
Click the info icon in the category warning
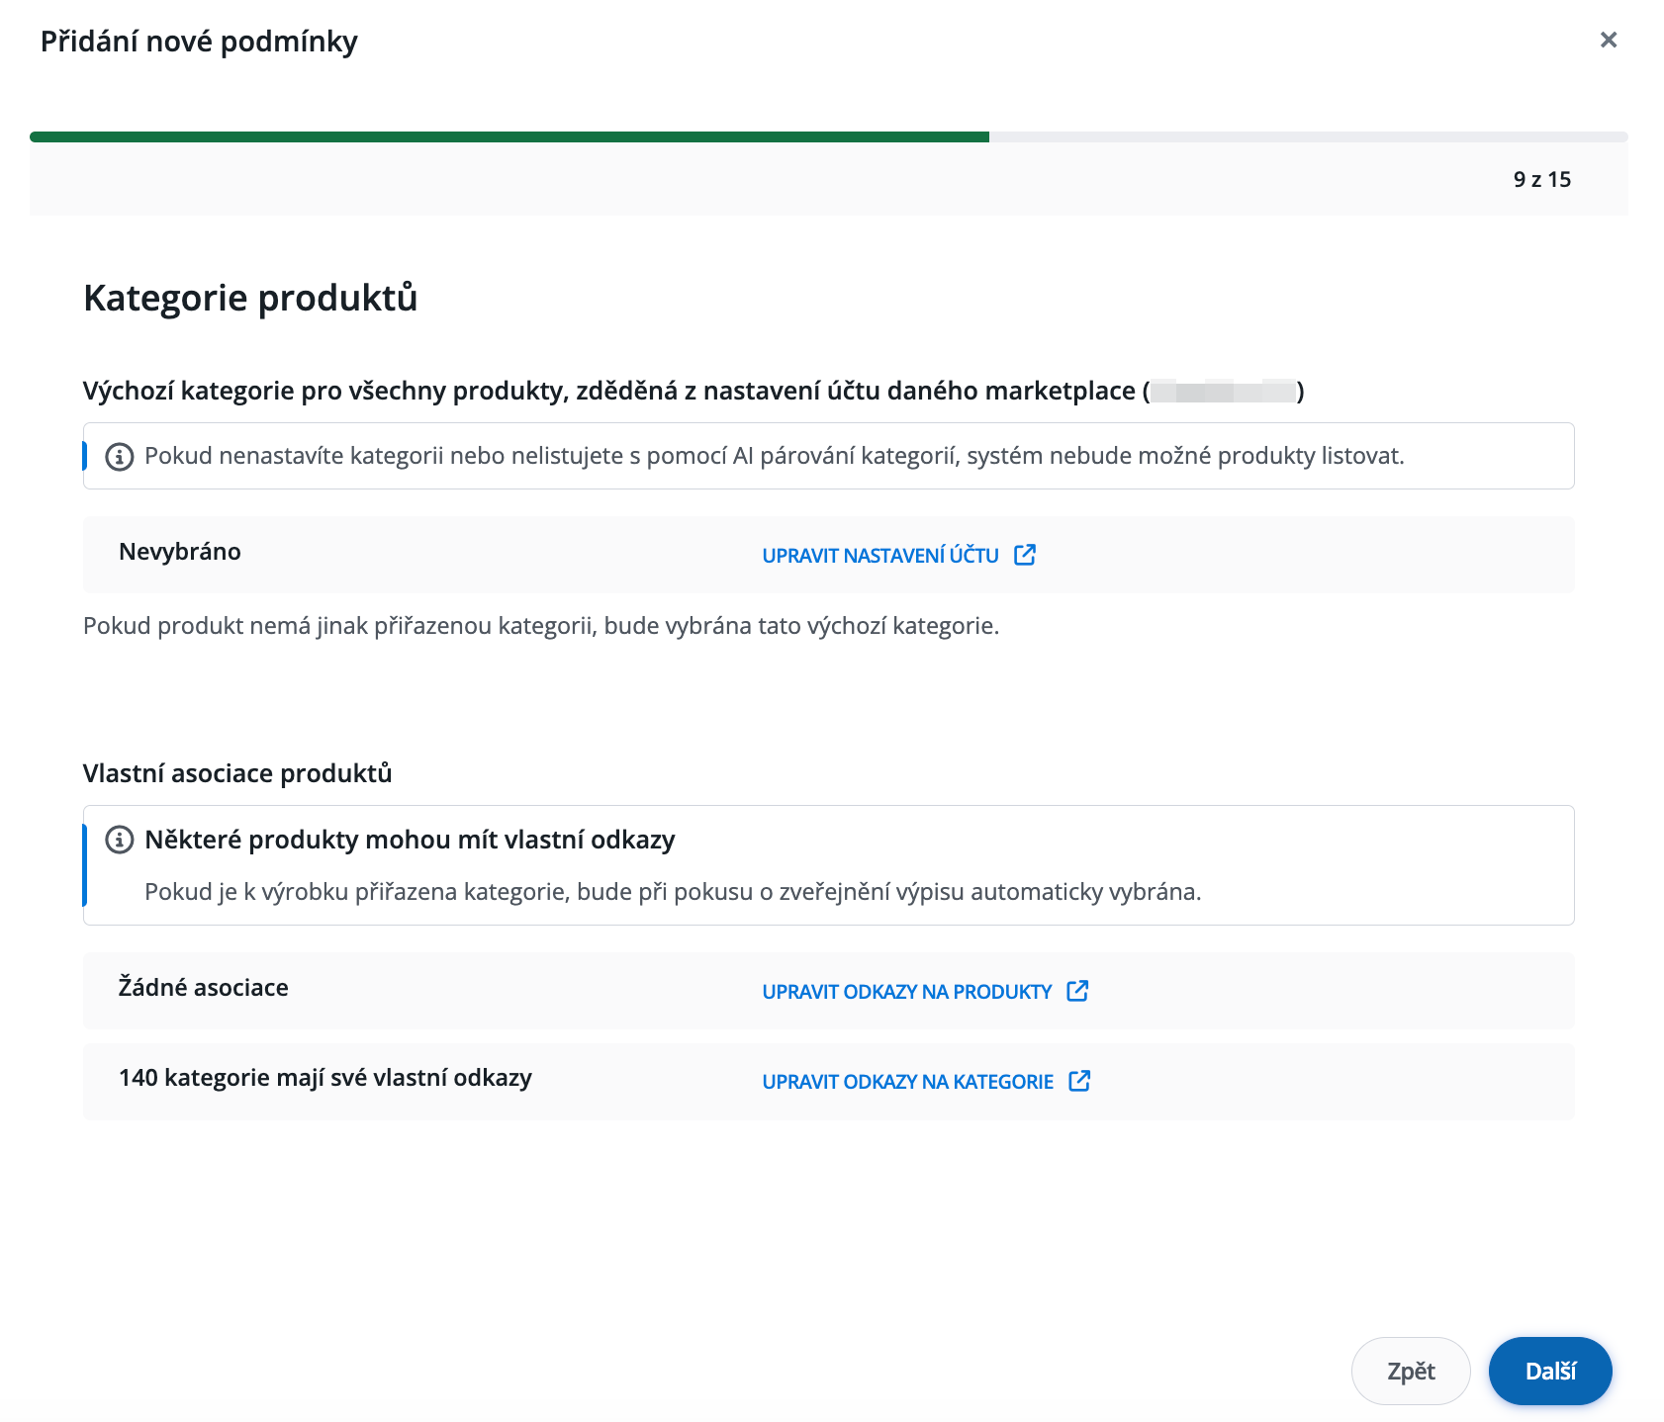tap(120, 456)
